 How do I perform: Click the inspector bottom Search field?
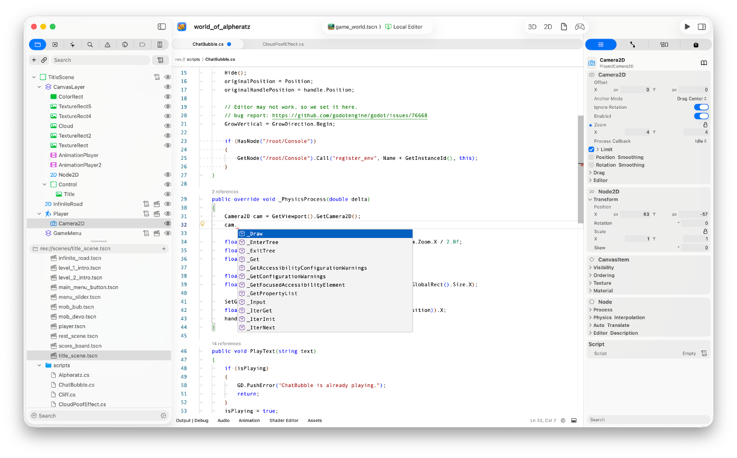[648, 420]
